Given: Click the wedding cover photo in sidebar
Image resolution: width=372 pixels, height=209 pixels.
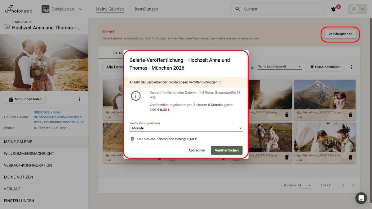Looking at the screenshot, I should pyautogui.click(x=44, y=63).
